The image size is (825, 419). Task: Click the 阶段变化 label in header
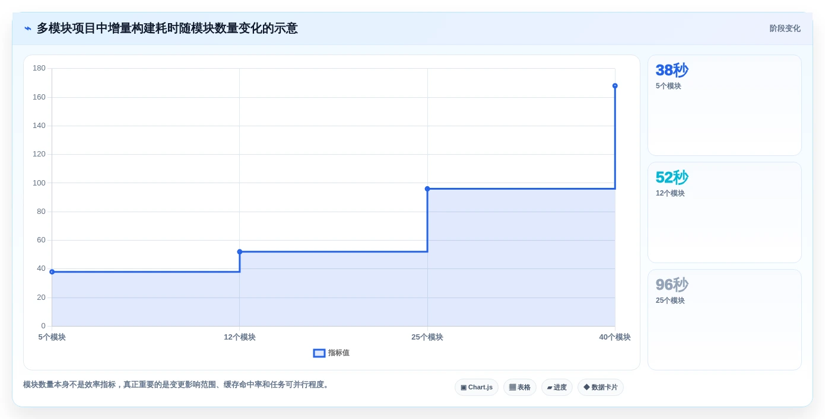tap(785, 28)
